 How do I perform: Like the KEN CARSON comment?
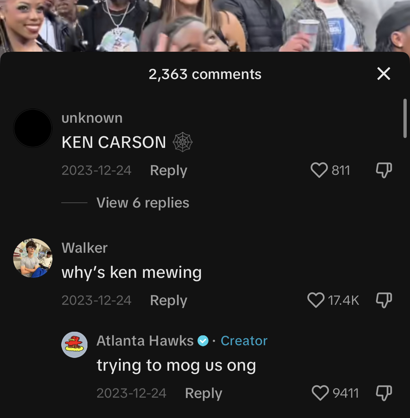tap(319, 170)
